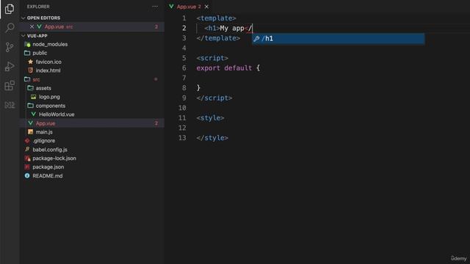The height and width of the screenshot is (264, 470).
Task: Close the App.vue editor tab
Action: [206, 7]
